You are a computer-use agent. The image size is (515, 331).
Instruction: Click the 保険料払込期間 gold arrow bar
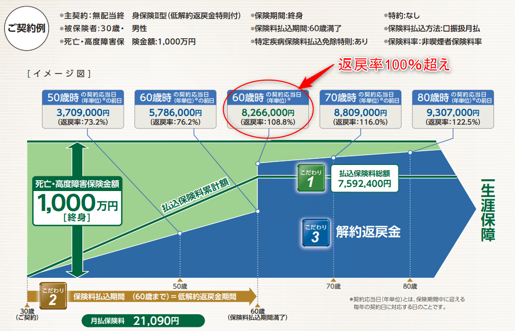(x=142, y=297)
